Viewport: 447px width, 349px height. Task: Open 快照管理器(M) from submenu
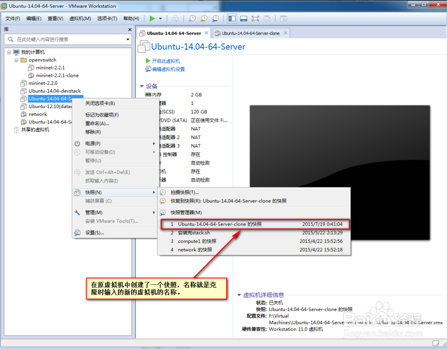(254, 212)
